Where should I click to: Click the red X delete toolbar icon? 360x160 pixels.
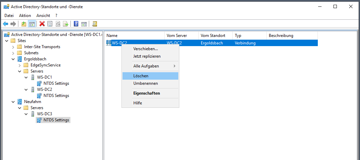pos(42,24)
